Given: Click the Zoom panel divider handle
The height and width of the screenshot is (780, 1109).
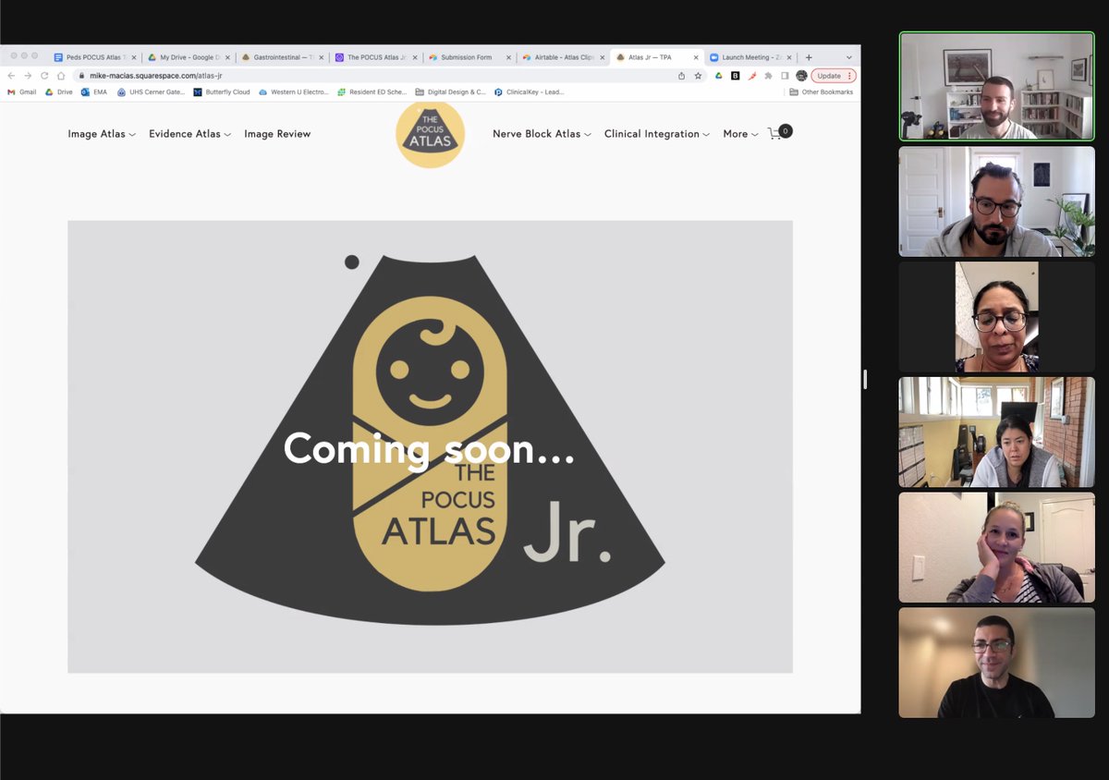Looking at the screenshot, I should click(x=865, y=379).
